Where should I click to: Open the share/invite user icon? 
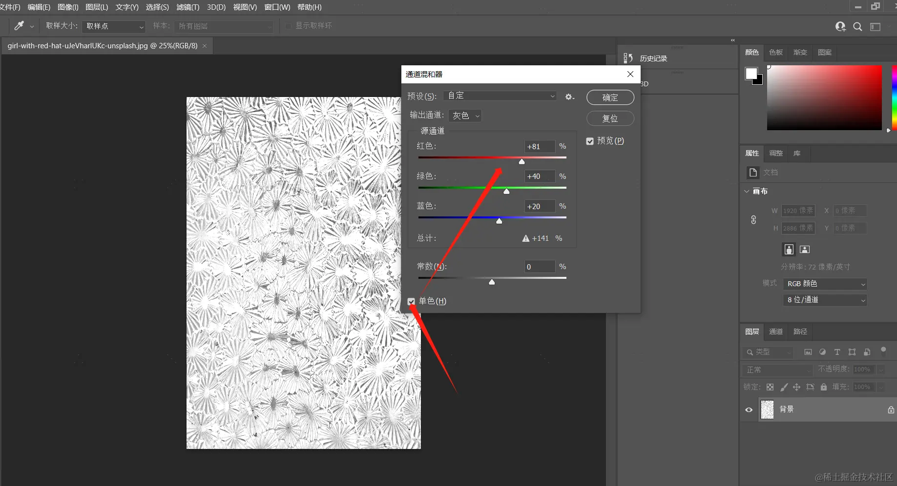click(x=840, y=27)
